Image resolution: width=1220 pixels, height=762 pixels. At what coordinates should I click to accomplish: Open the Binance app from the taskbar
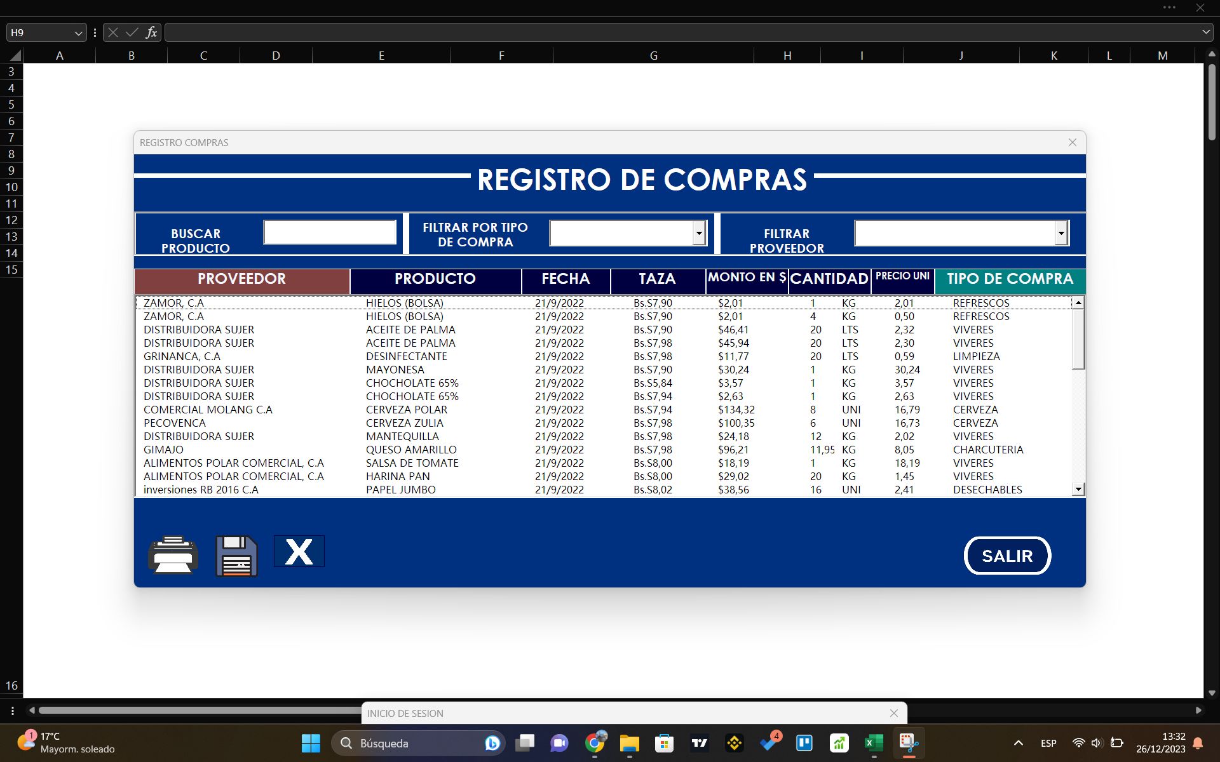[x=734, y=743]
